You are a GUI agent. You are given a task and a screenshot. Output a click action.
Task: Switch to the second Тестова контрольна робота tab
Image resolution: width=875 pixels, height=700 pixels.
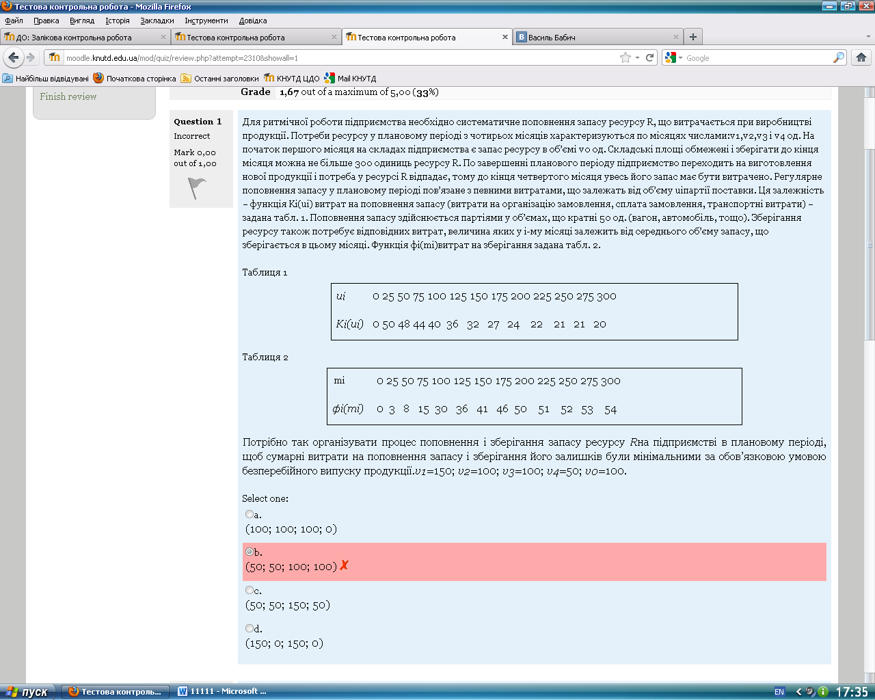[256, 37]
